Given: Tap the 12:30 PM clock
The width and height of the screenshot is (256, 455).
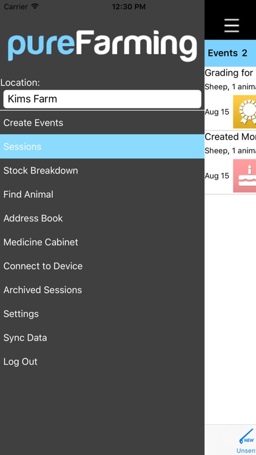Looking at the screenshot, I should 129,7.
